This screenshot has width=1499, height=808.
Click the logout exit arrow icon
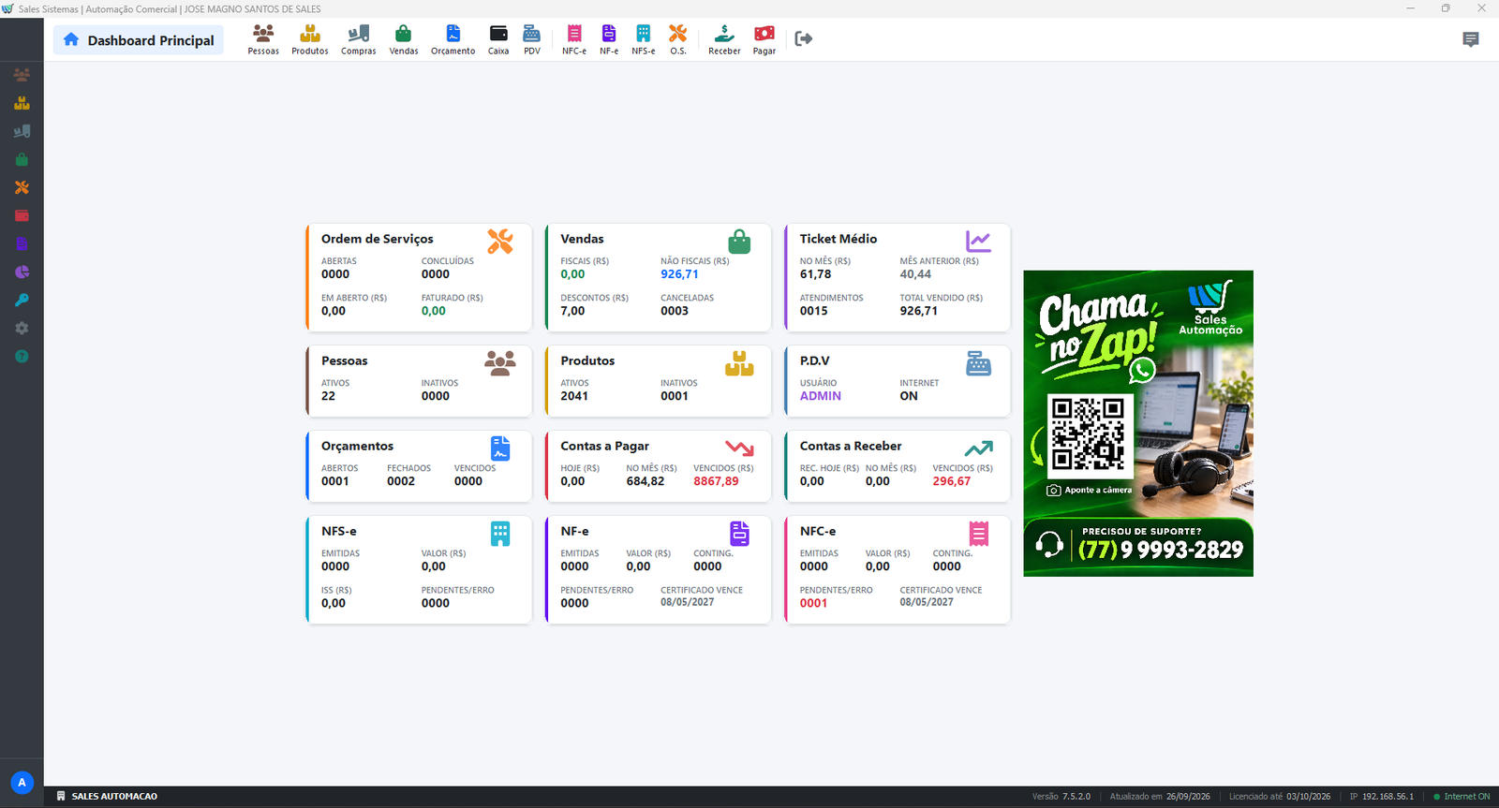803,38
